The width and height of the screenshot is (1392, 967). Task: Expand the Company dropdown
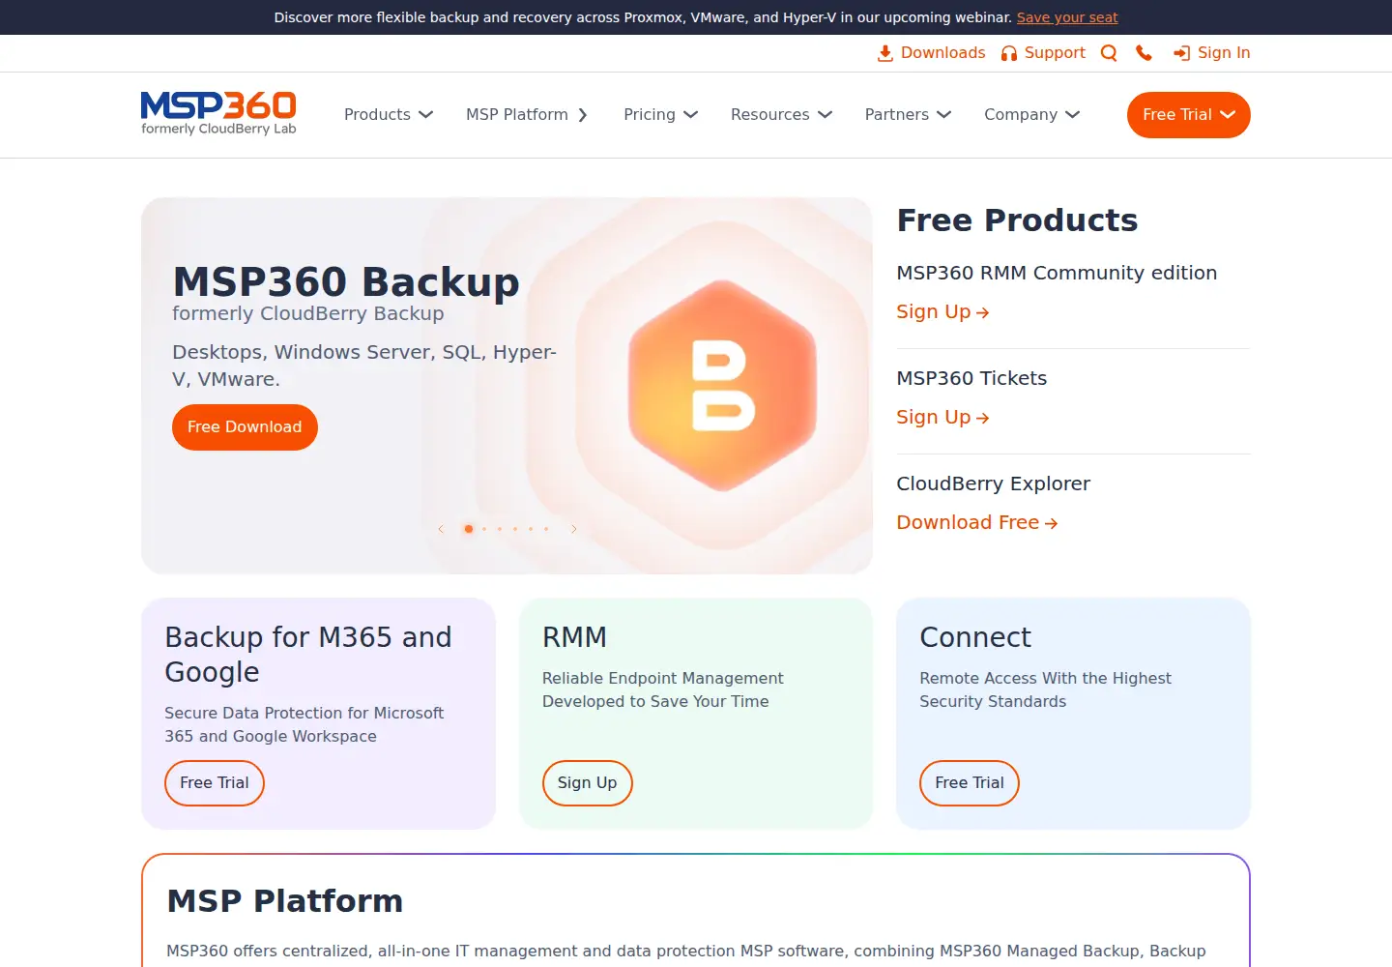coord(1031,114)
